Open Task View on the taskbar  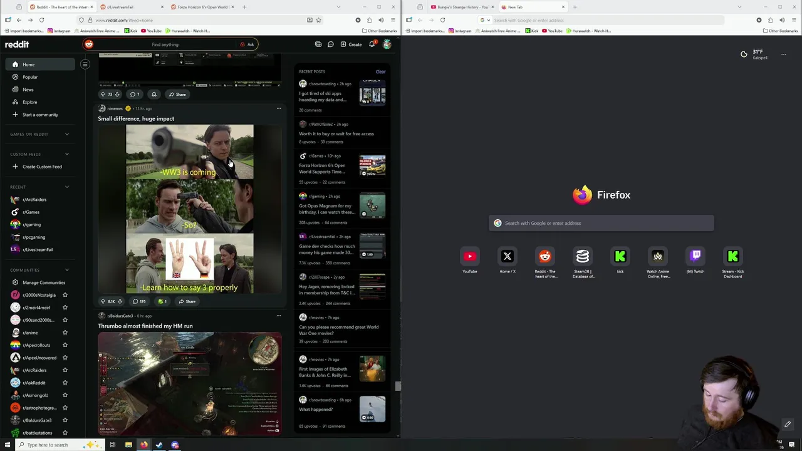click(x=113, y=445)
